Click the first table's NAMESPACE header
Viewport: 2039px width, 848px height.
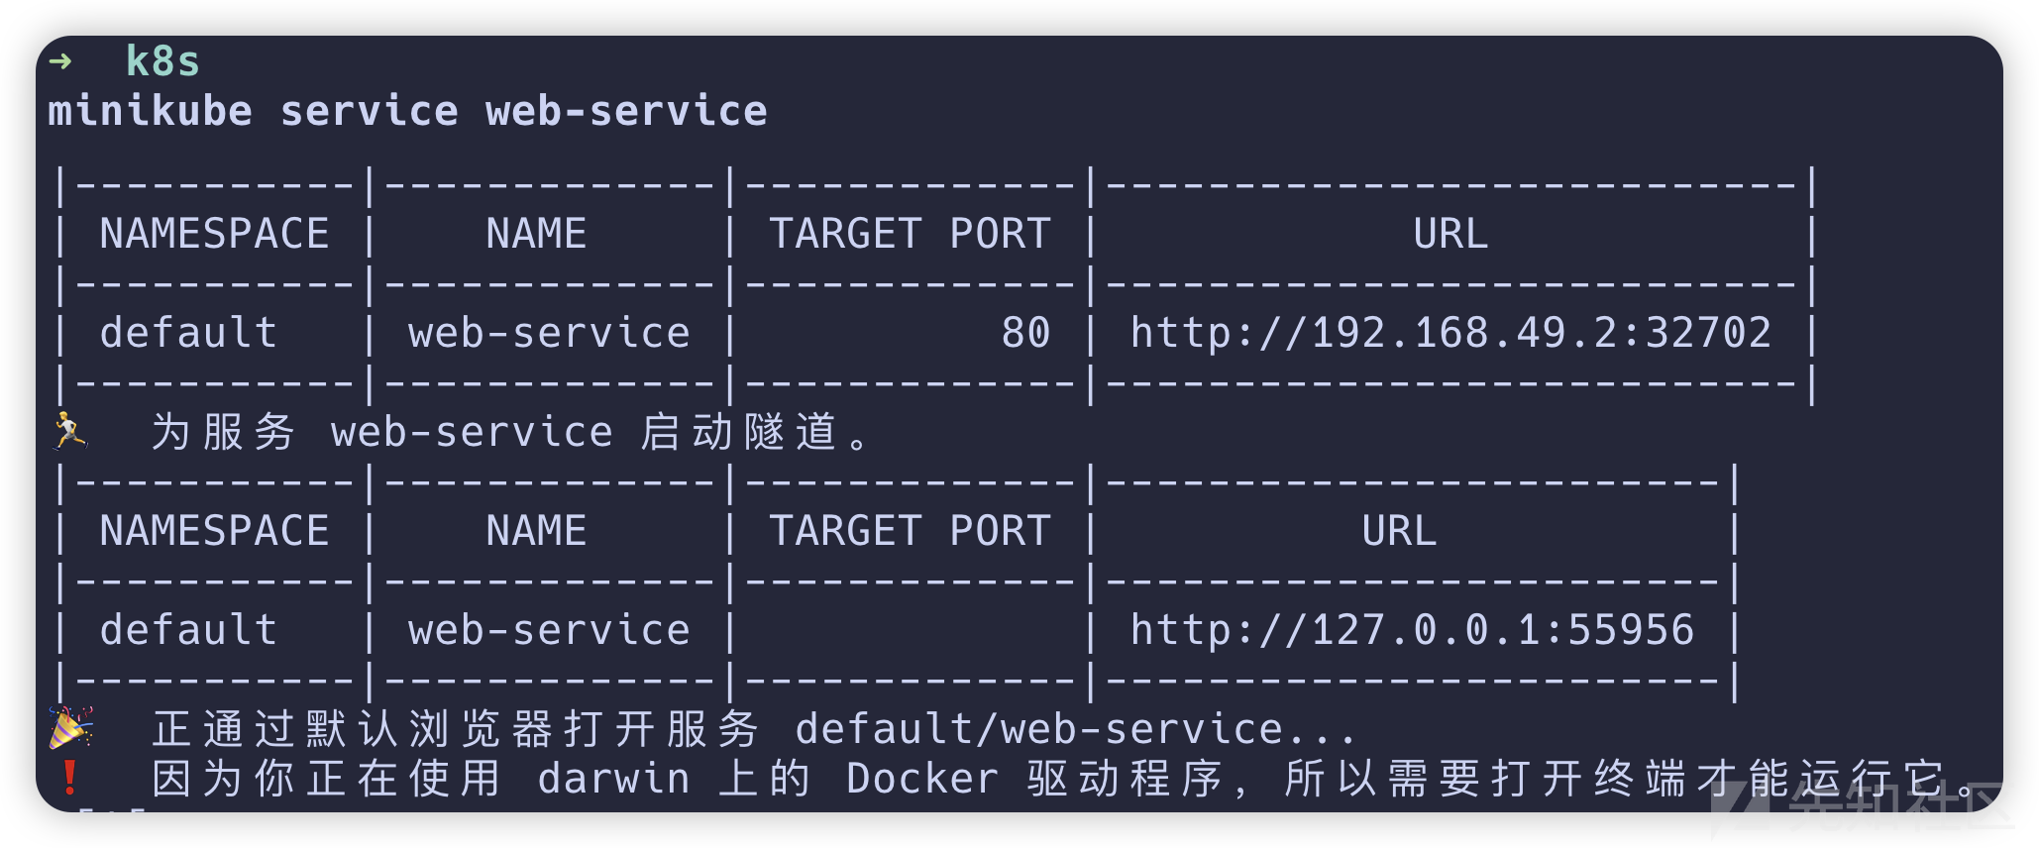pos(214,234)
